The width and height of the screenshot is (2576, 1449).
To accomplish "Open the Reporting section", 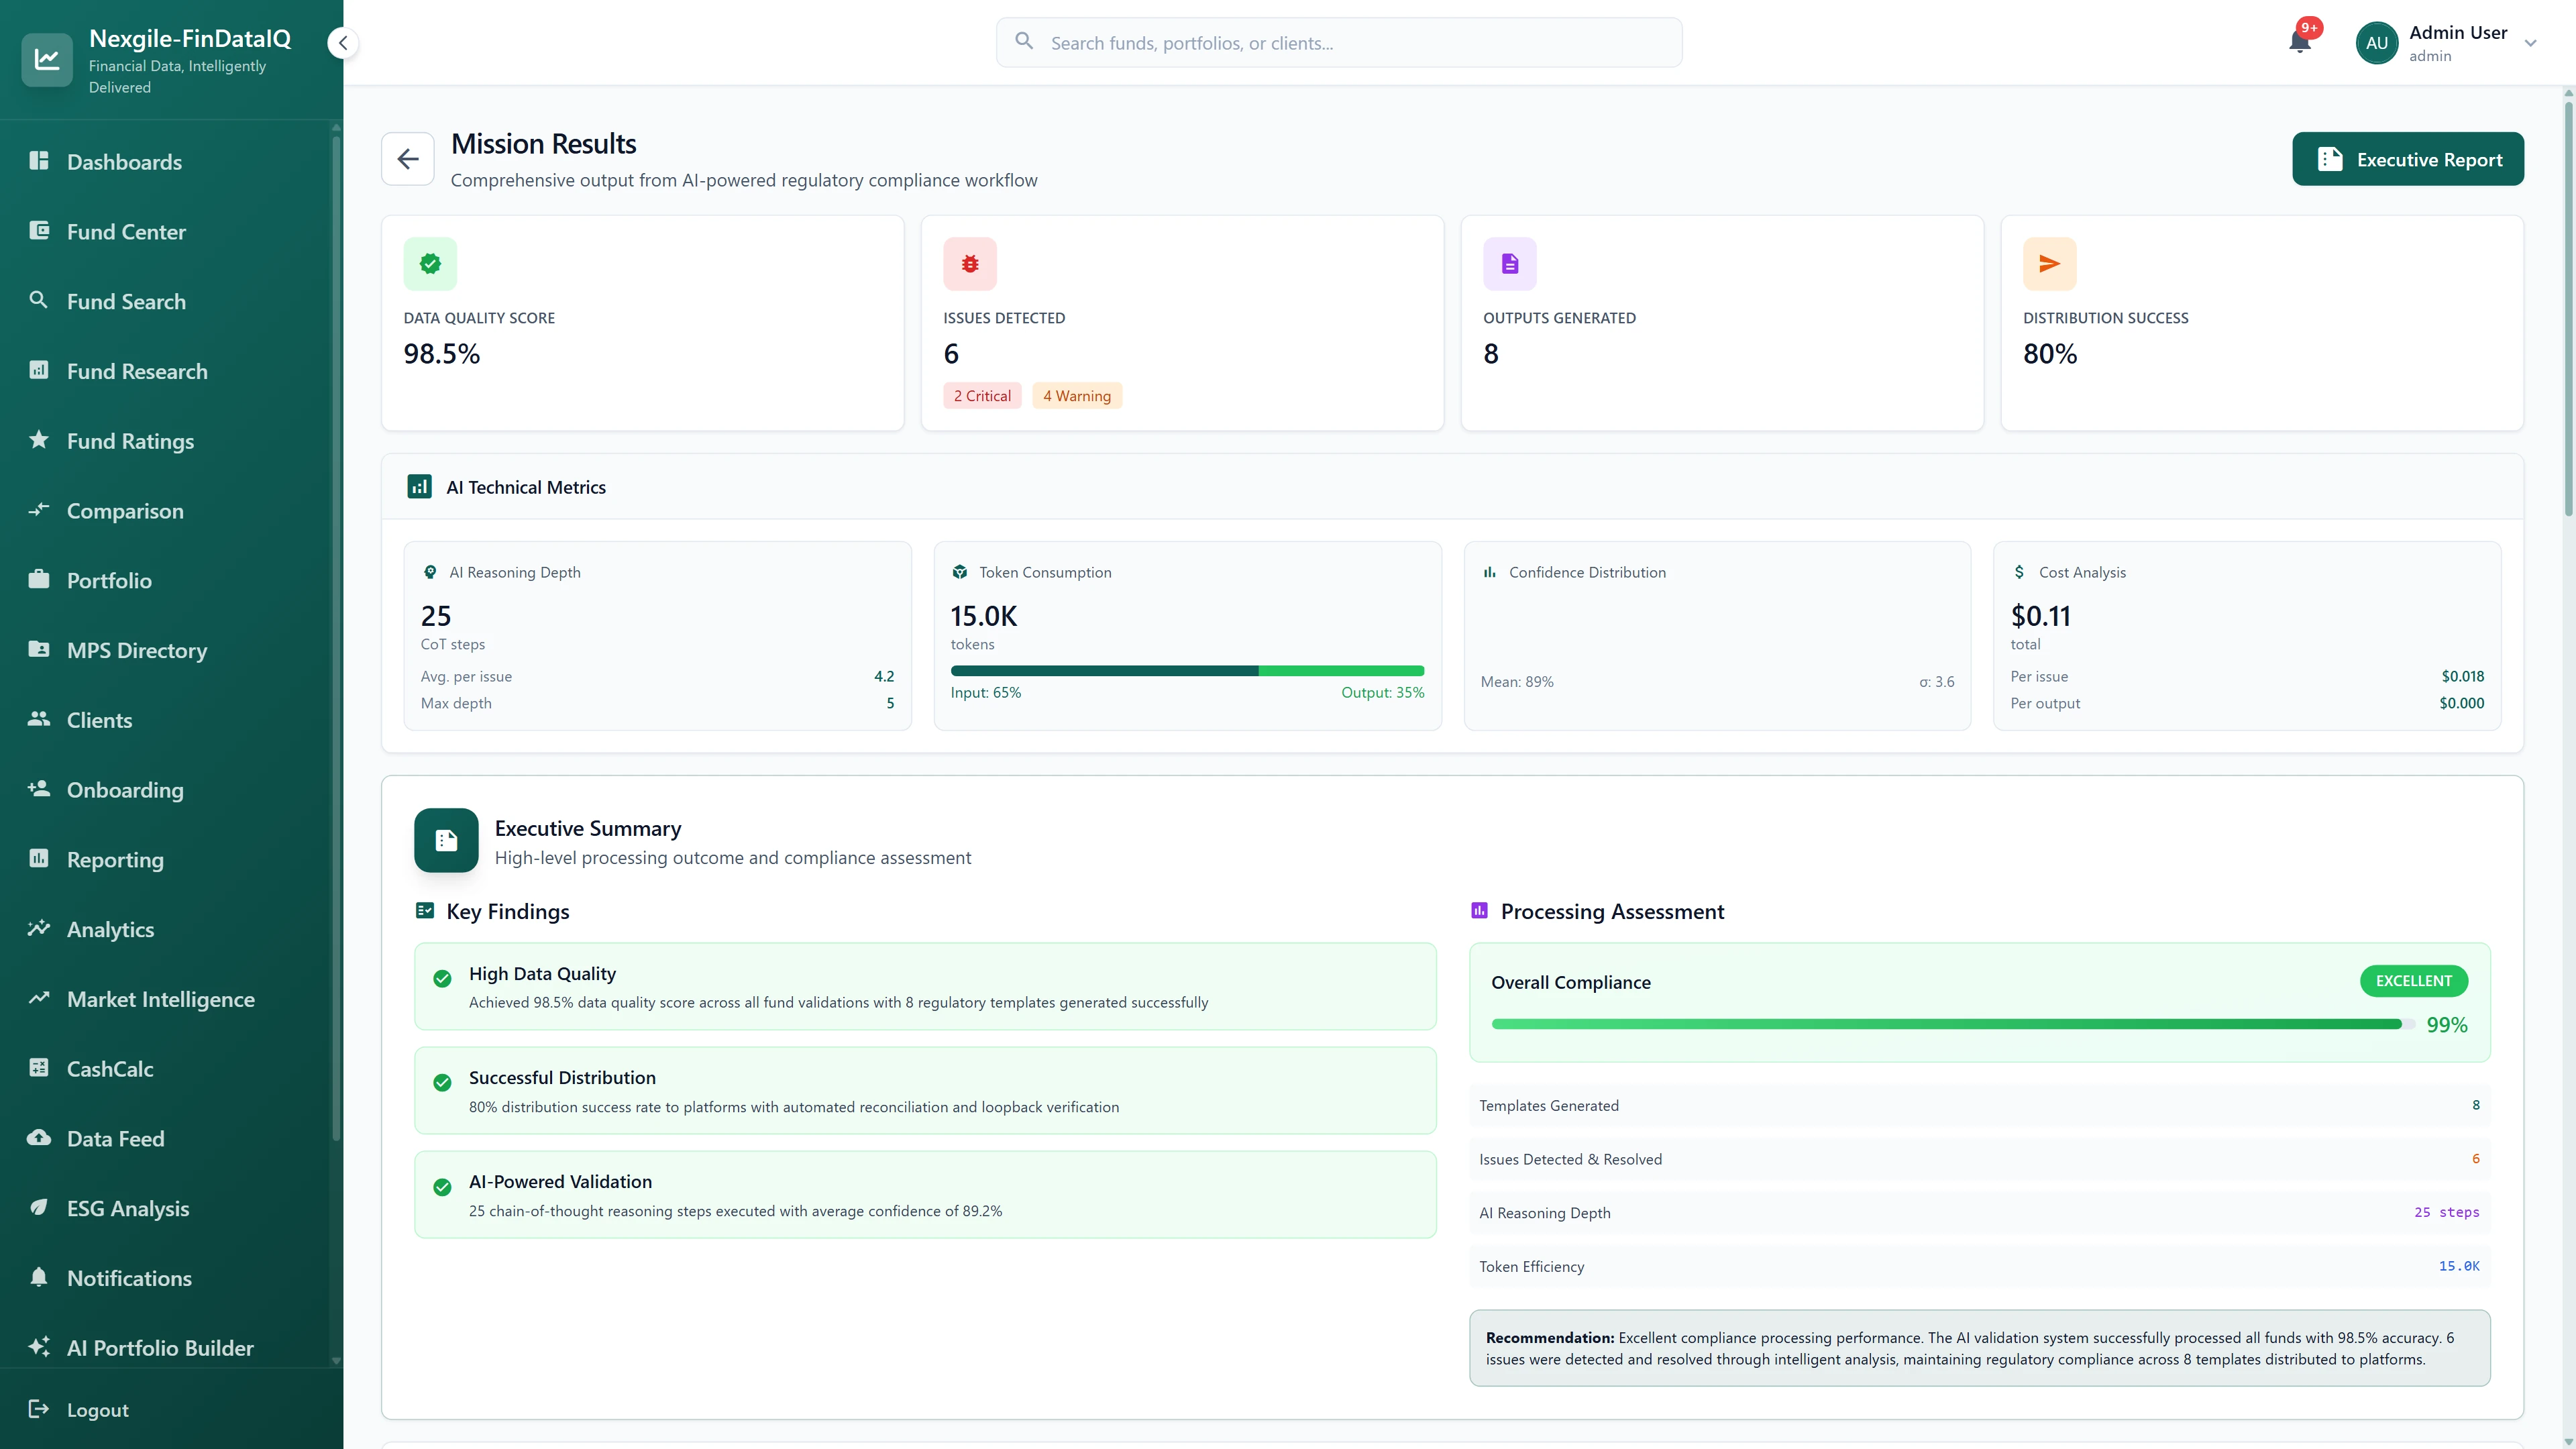I will (x=114, y=859).
